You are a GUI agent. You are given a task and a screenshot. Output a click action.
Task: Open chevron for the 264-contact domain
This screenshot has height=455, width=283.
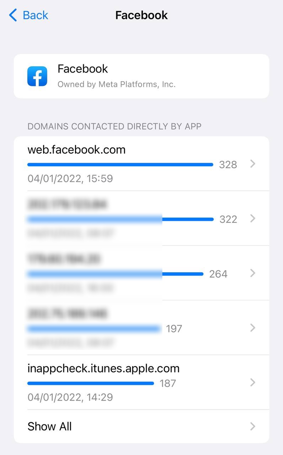(252, 273)
